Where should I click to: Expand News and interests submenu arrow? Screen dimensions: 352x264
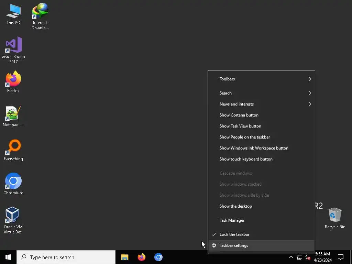point(310,104)
